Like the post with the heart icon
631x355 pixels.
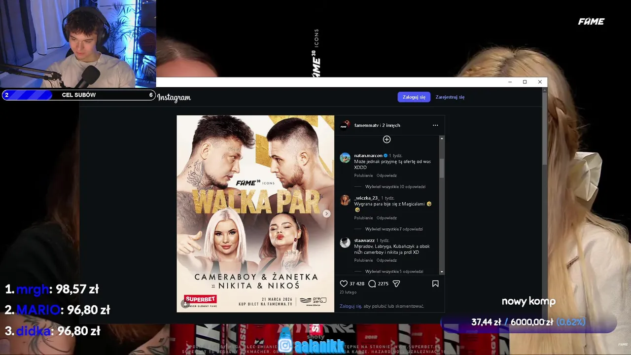pos(344,284)
